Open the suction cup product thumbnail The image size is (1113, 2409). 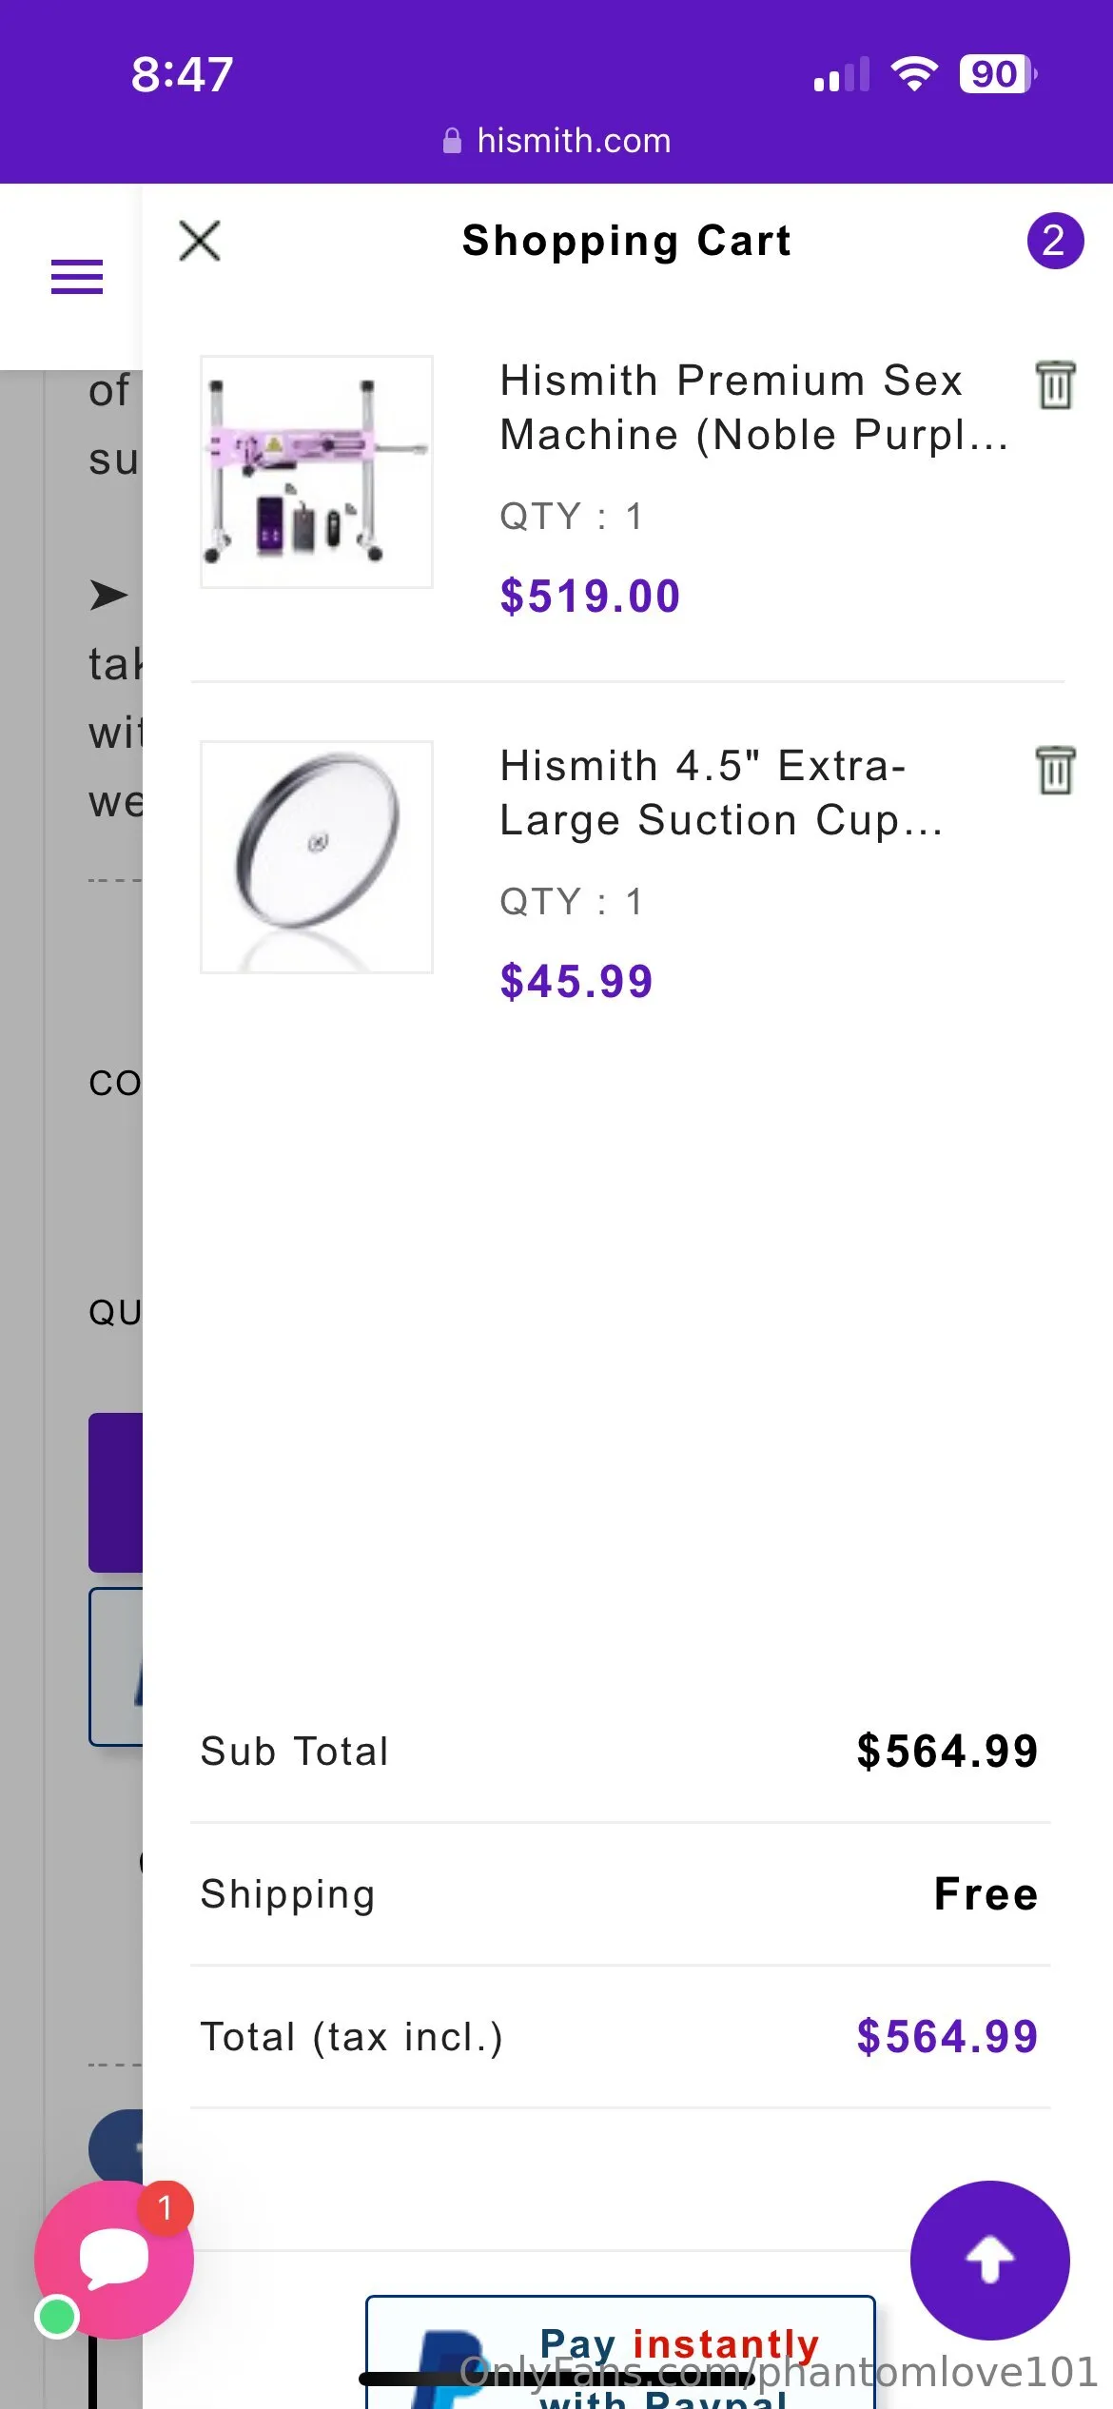pyautogui.click(x=317, y=857)
